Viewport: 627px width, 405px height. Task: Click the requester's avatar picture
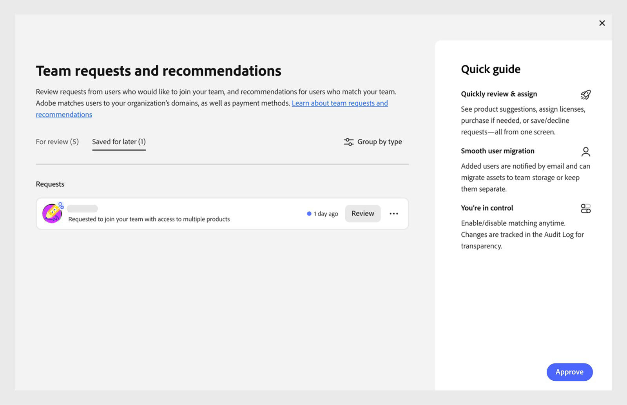(51, 214)
